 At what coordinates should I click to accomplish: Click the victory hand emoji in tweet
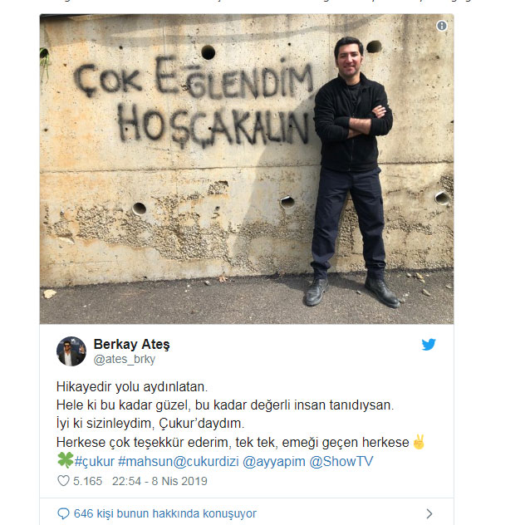[x=419, y=442]
